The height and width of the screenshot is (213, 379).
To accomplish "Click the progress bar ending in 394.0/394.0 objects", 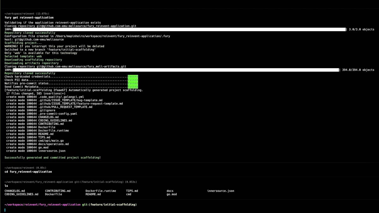I will pyautogui.click(x=176, y=70).
